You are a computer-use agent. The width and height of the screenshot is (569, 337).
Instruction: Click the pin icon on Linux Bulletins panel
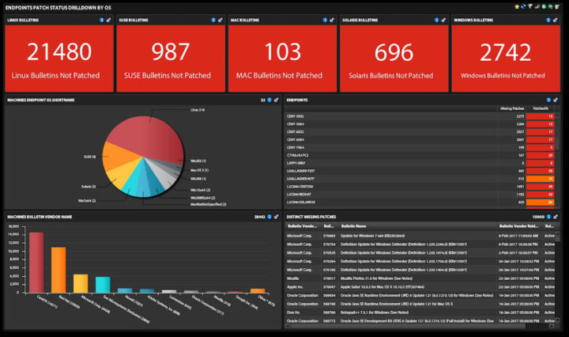tap(108, 20)
